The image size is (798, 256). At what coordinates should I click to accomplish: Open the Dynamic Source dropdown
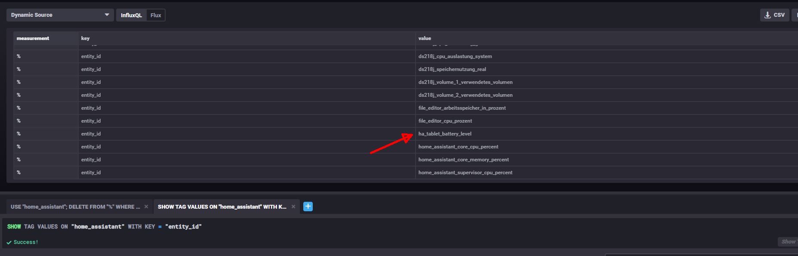[x=60, y=15]
